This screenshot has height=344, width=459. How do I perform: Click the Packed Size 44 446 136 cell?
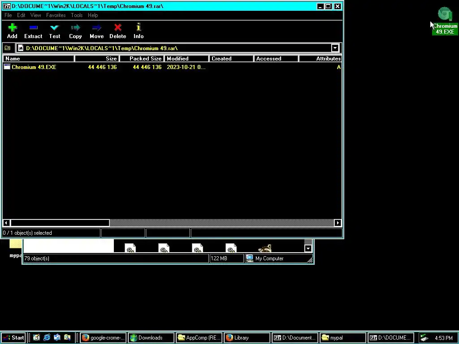[147, 67]
